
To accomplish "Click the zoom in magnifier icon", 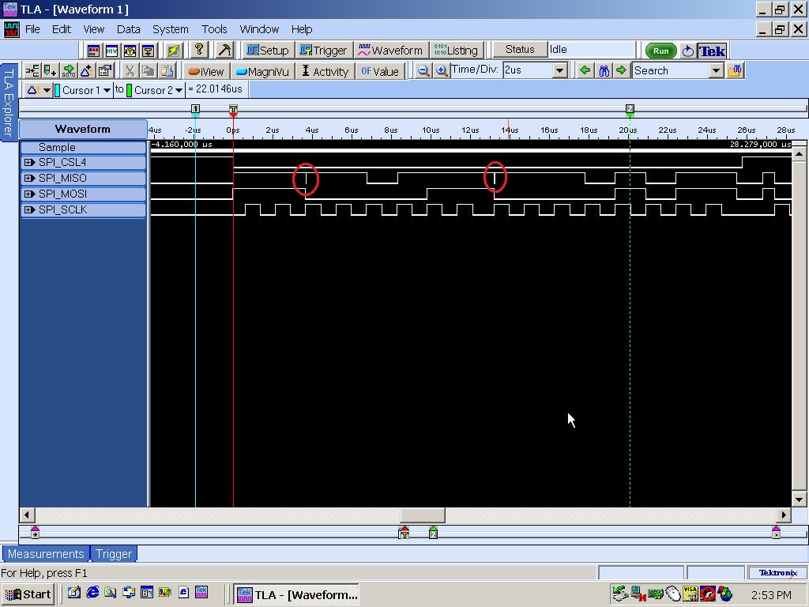I will click(x=442, y=70).
